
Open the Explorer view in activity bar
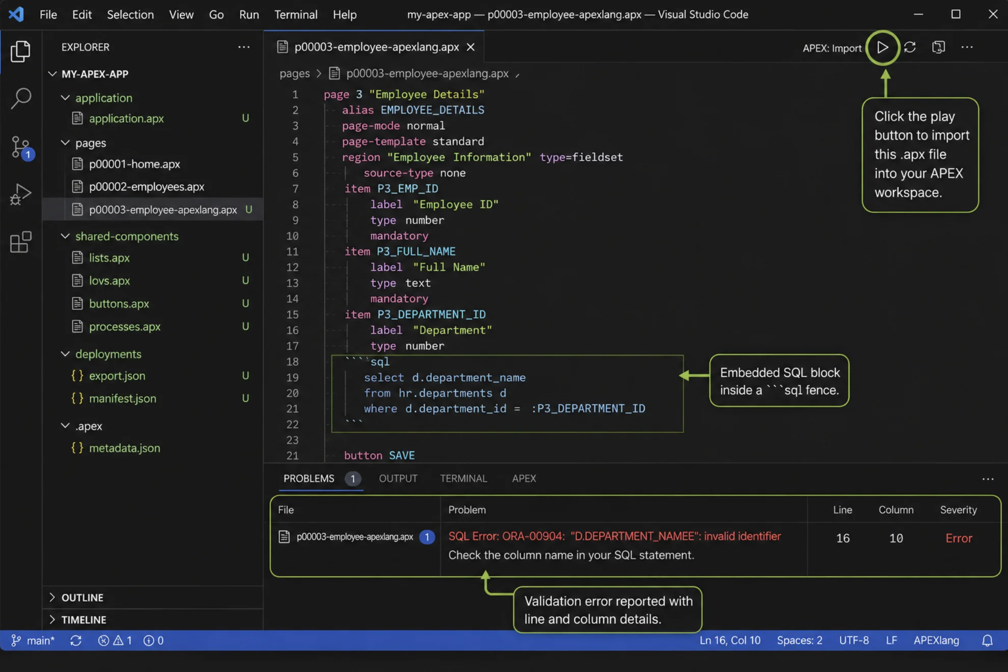click(x=20, y=51)
